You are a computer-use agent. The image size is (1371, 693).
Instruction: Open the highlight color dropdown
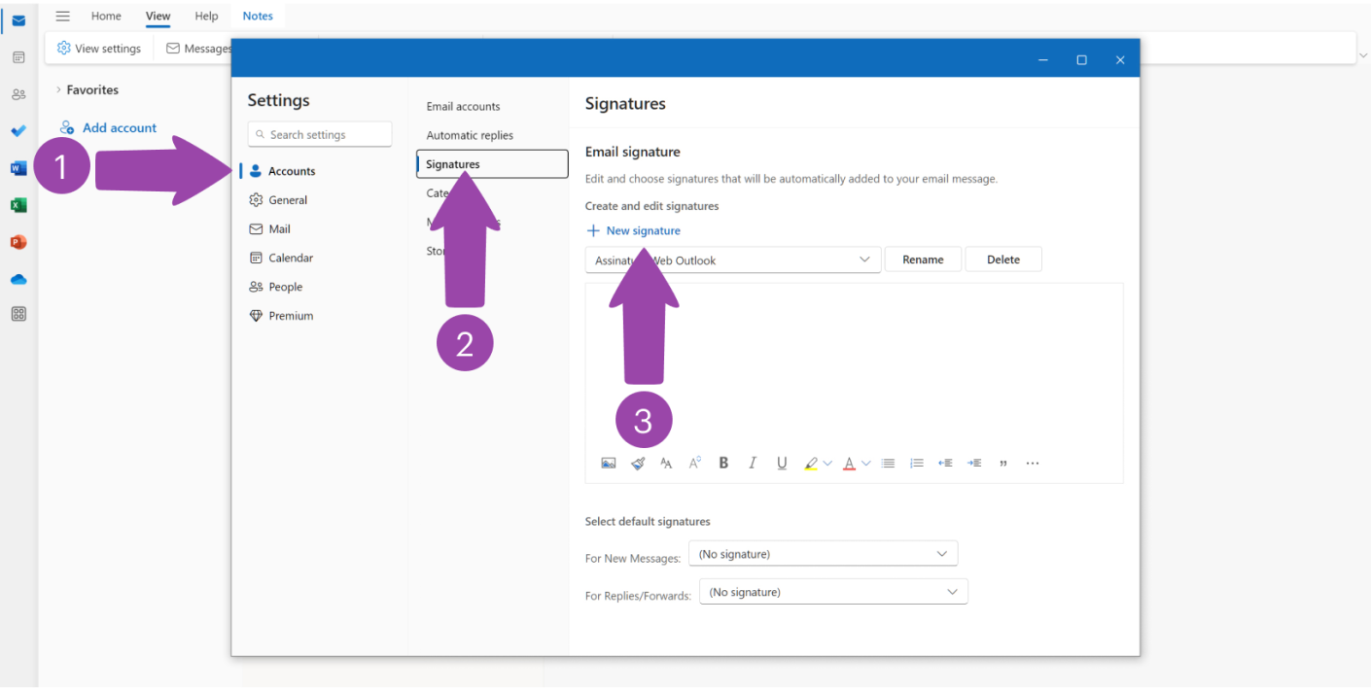pos(827,463)
